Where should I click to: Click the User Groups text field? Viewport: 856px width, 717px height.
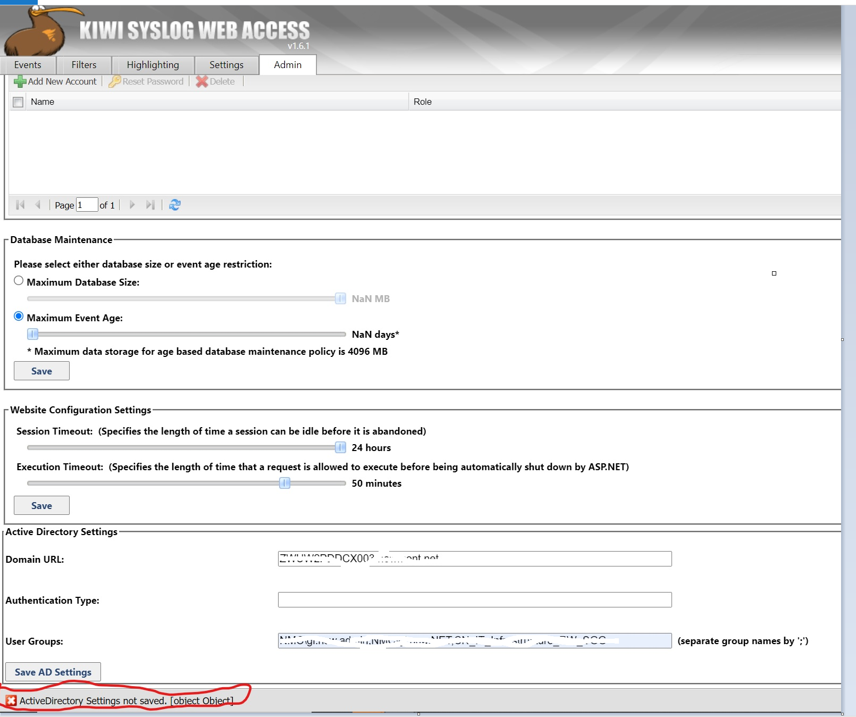(x=475, y=640)
